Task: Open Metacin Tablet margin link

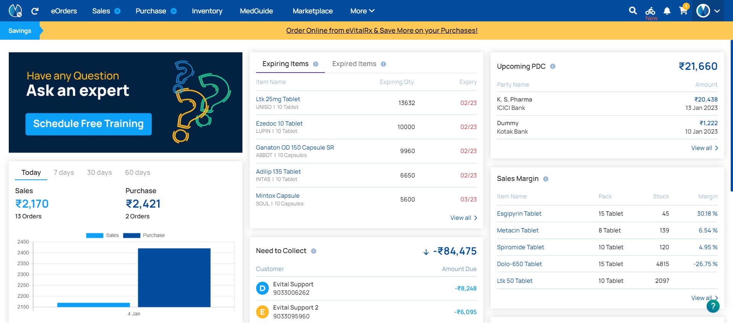Action: click(518, 230)
